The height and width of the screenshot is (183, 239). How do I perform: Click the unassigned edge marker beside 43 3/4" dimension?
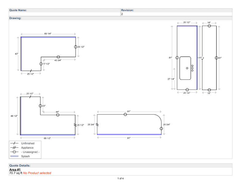point(58,57)
